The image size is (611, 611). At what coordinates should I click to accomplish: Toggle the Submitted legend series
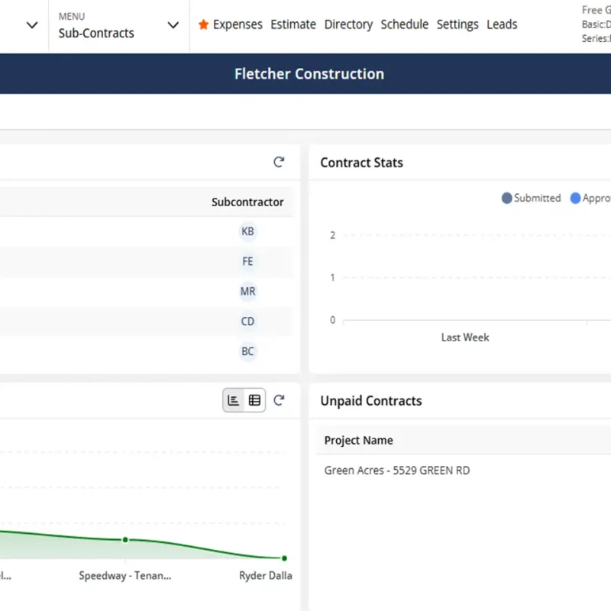531,198
